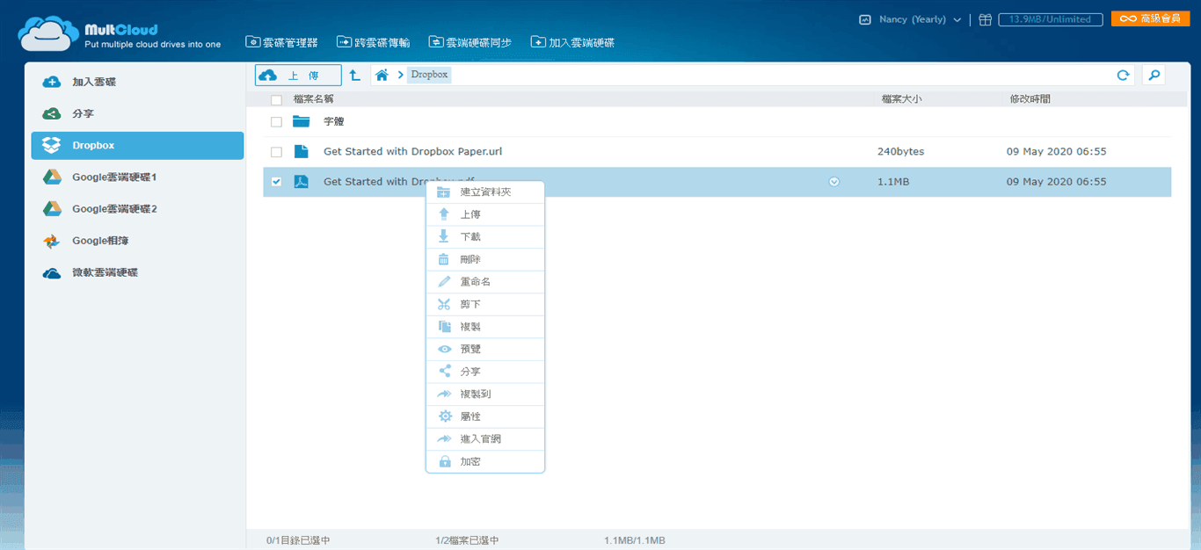Sort by 檔案大小 column header
The image size is (1201, 550).
901,99
